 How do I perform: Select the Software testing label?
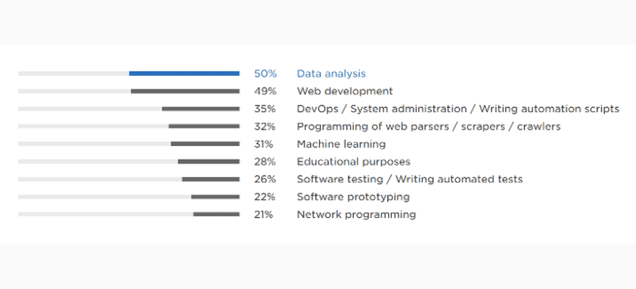409,180
